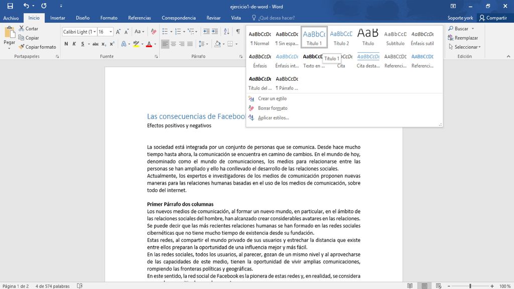Pick text highlight color marker

coord(136,44)
